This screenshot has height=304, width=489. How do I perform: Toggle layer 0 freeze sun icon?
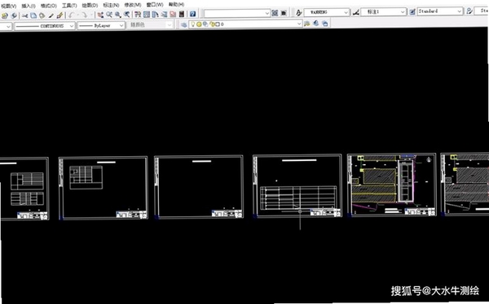point(199,24)
